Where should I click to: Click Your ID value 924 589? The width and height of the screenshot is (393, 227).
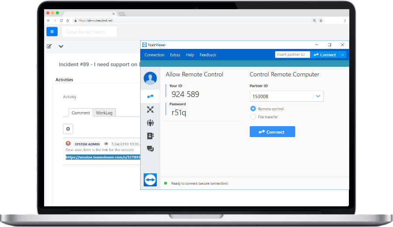click(x=186, y=94)
